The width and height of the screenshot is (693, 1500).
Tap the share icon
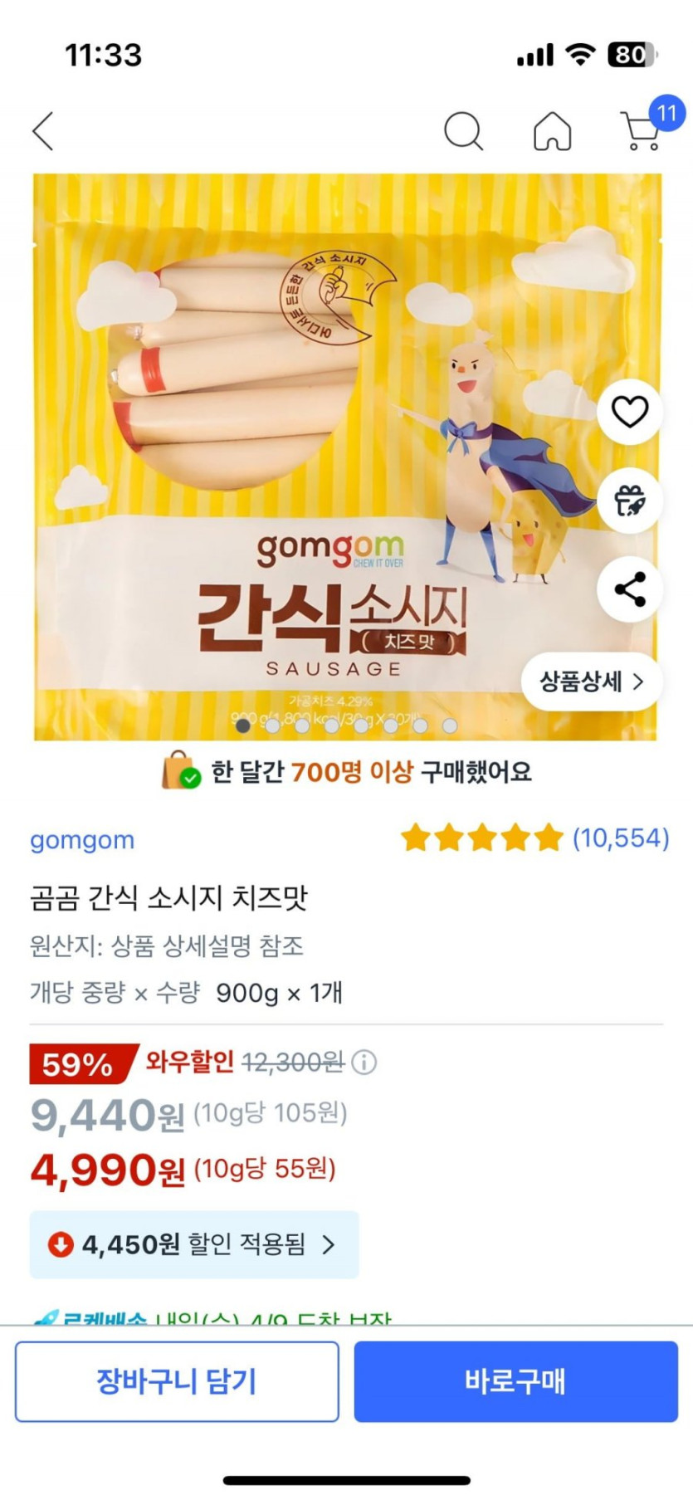pyautogui.click(x=630, y=589)
